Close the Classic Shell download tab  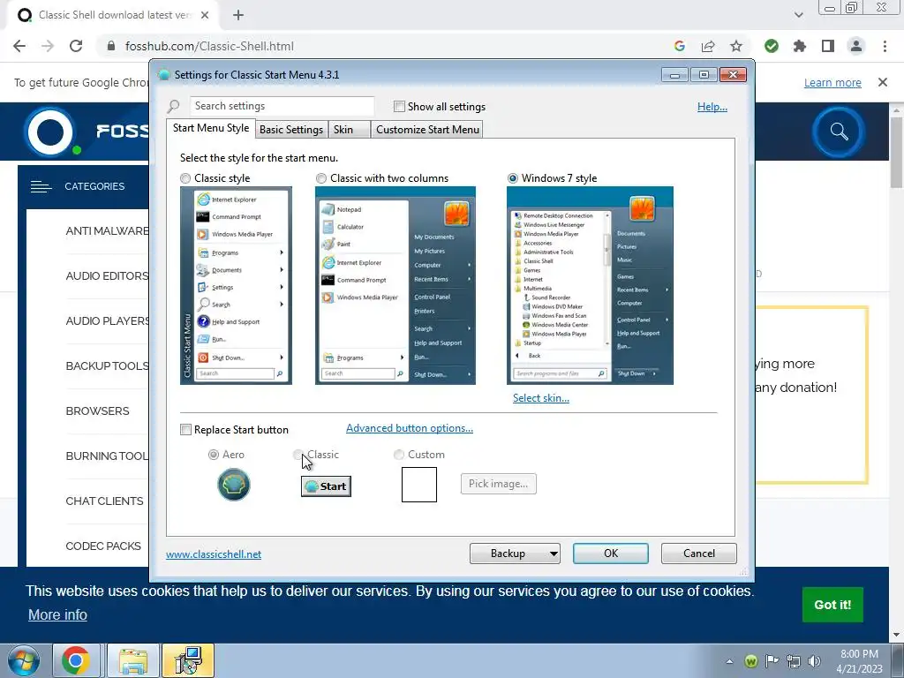click(205, 15)
